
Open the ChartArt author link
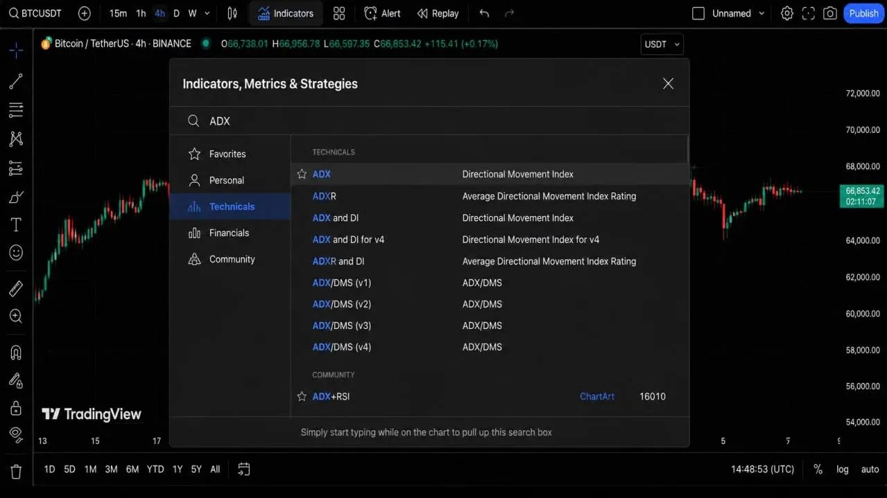[x=597, y=396]
